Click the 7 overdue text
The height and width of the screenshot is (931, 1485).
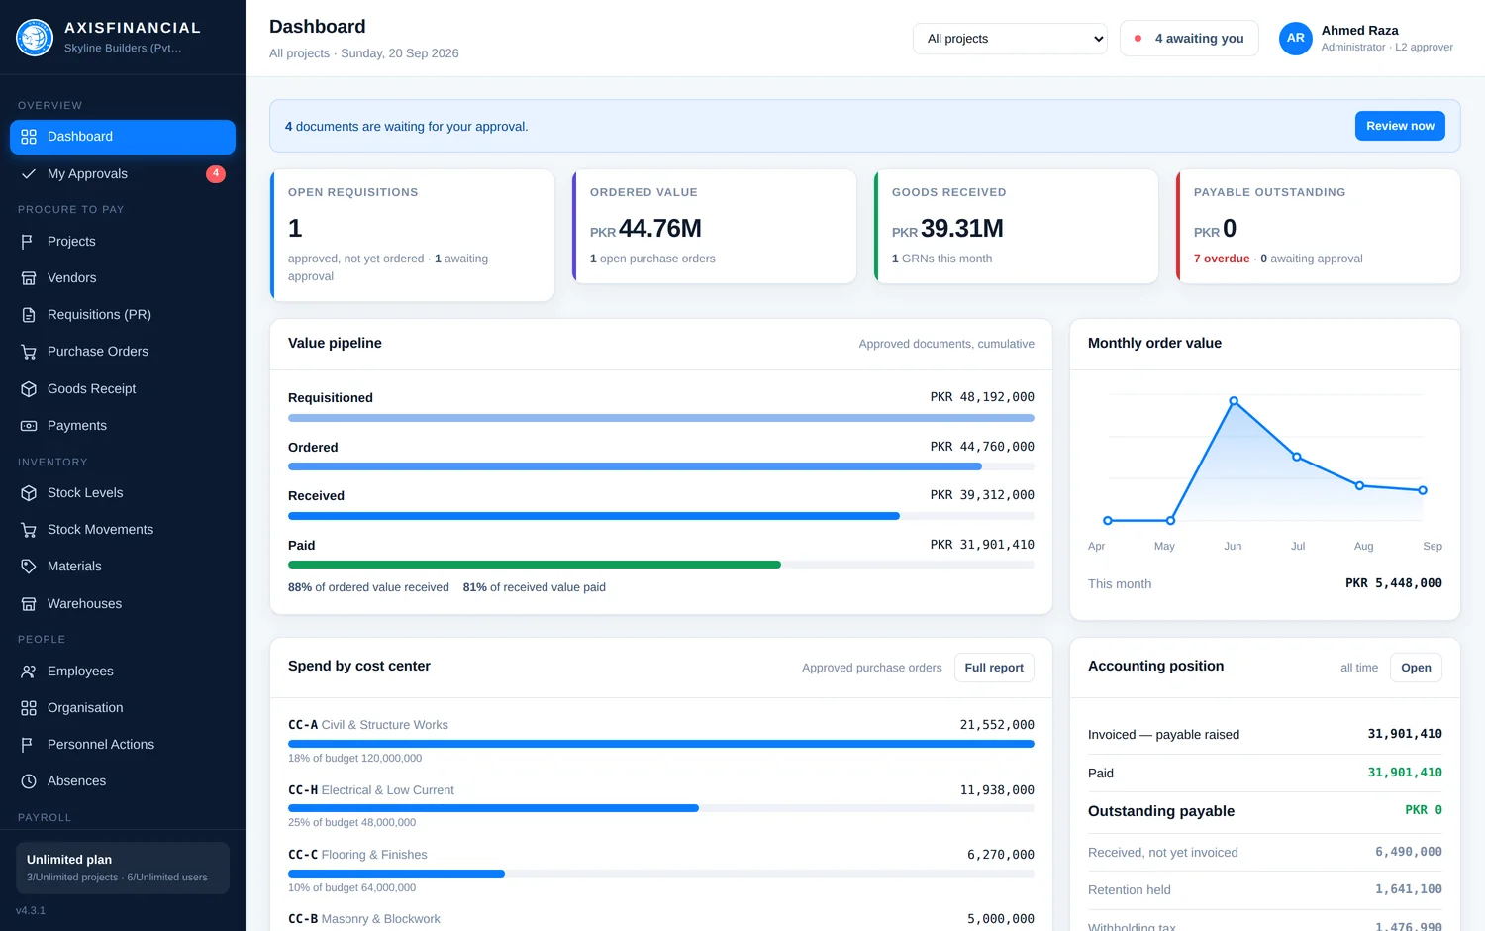pos(1222,259)
